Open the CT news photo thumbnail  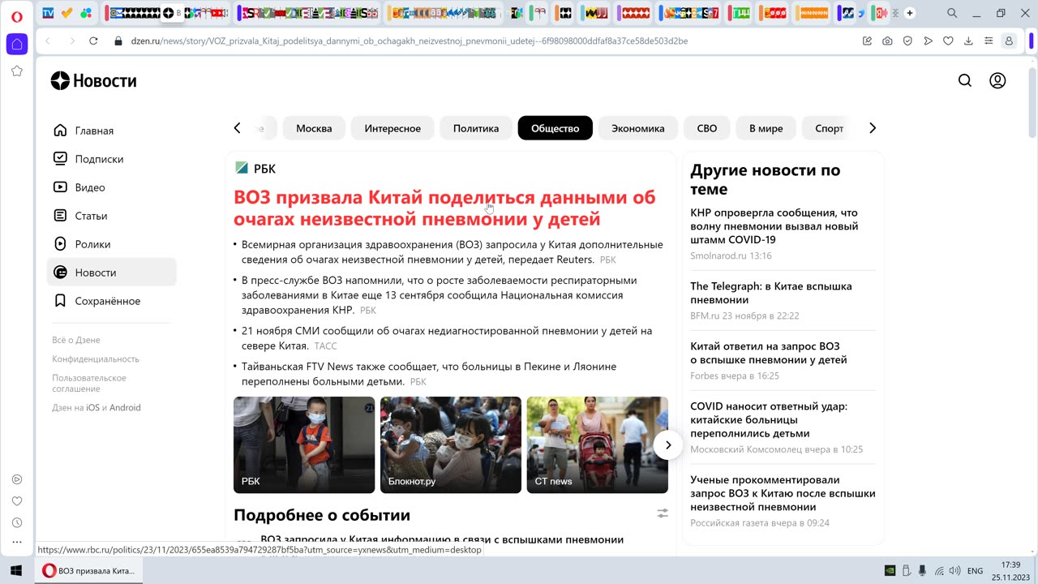[x=598, y=444]
